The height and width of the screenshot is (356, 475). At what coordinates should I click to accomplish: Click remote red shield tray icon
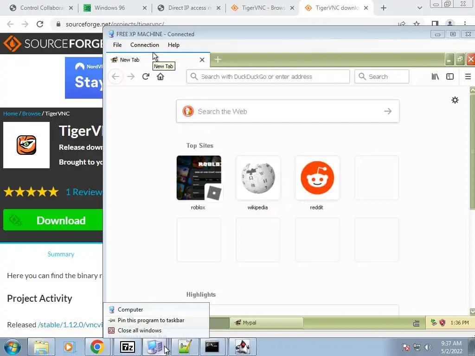click(442, 323)
